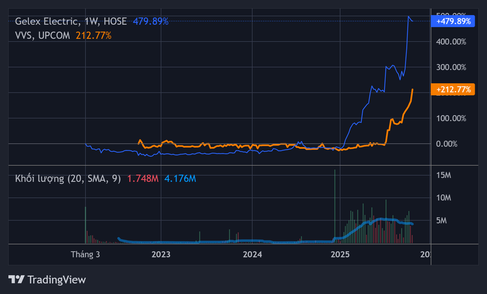Click the Gelex Electric, 1W, HOSE legend title
This screenshot has width=487, height=294.
[x=71, y=21]
